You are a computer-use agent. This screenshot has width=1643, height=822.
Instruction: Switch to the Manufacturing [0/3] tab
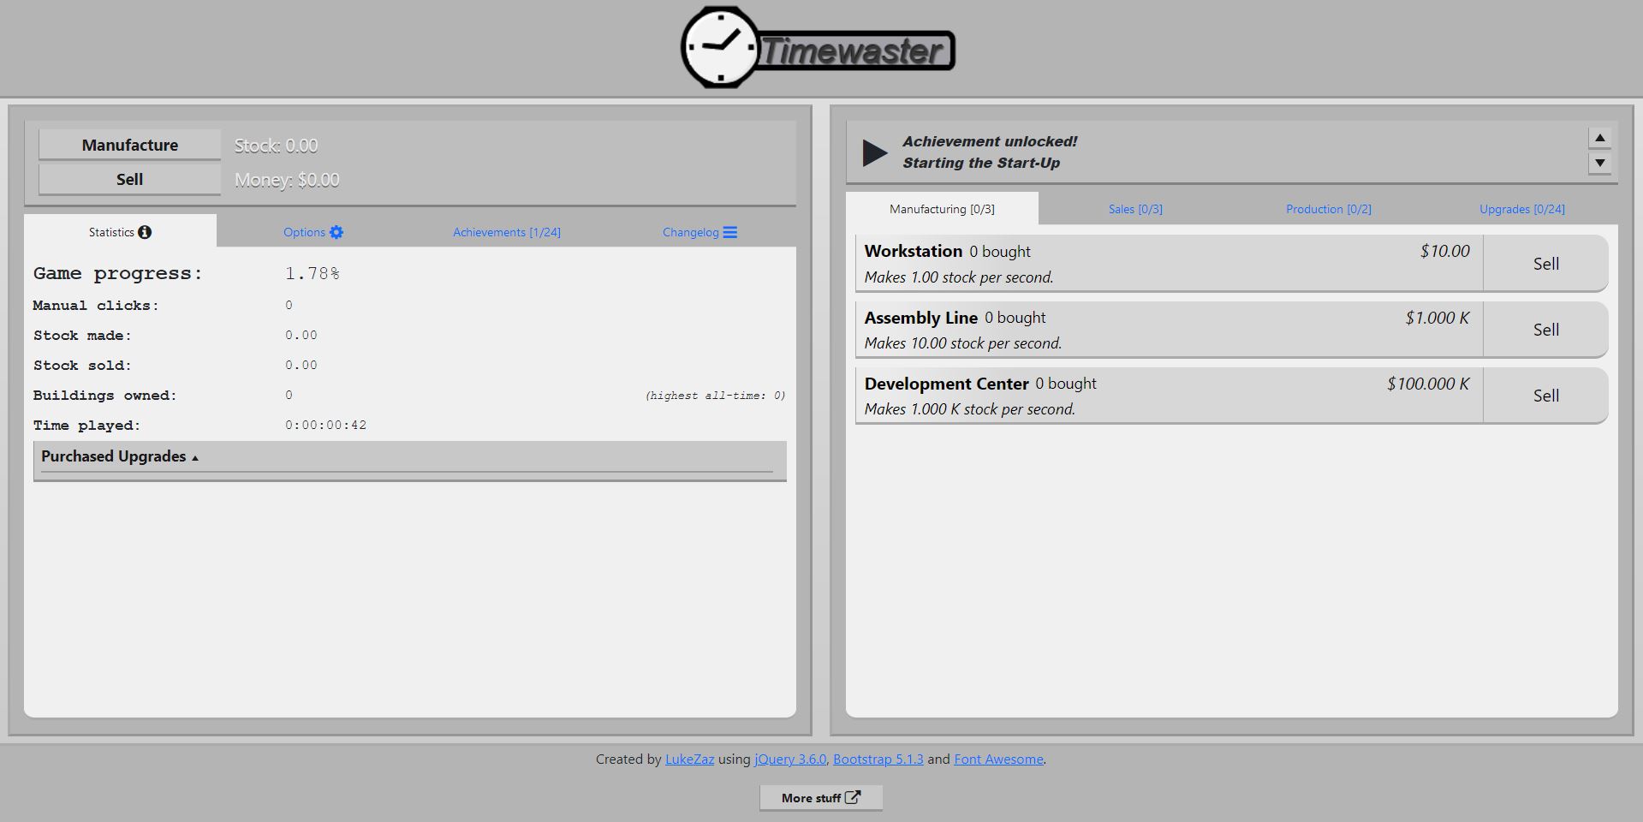(x=942, y=209)
